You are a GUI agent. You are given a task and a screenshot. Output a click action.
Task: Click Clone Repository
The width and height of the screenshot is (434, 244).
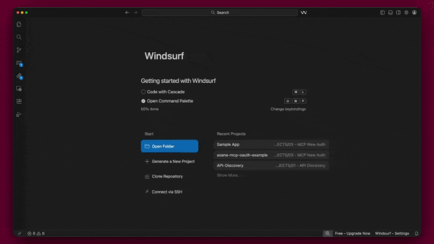(164, 176)
